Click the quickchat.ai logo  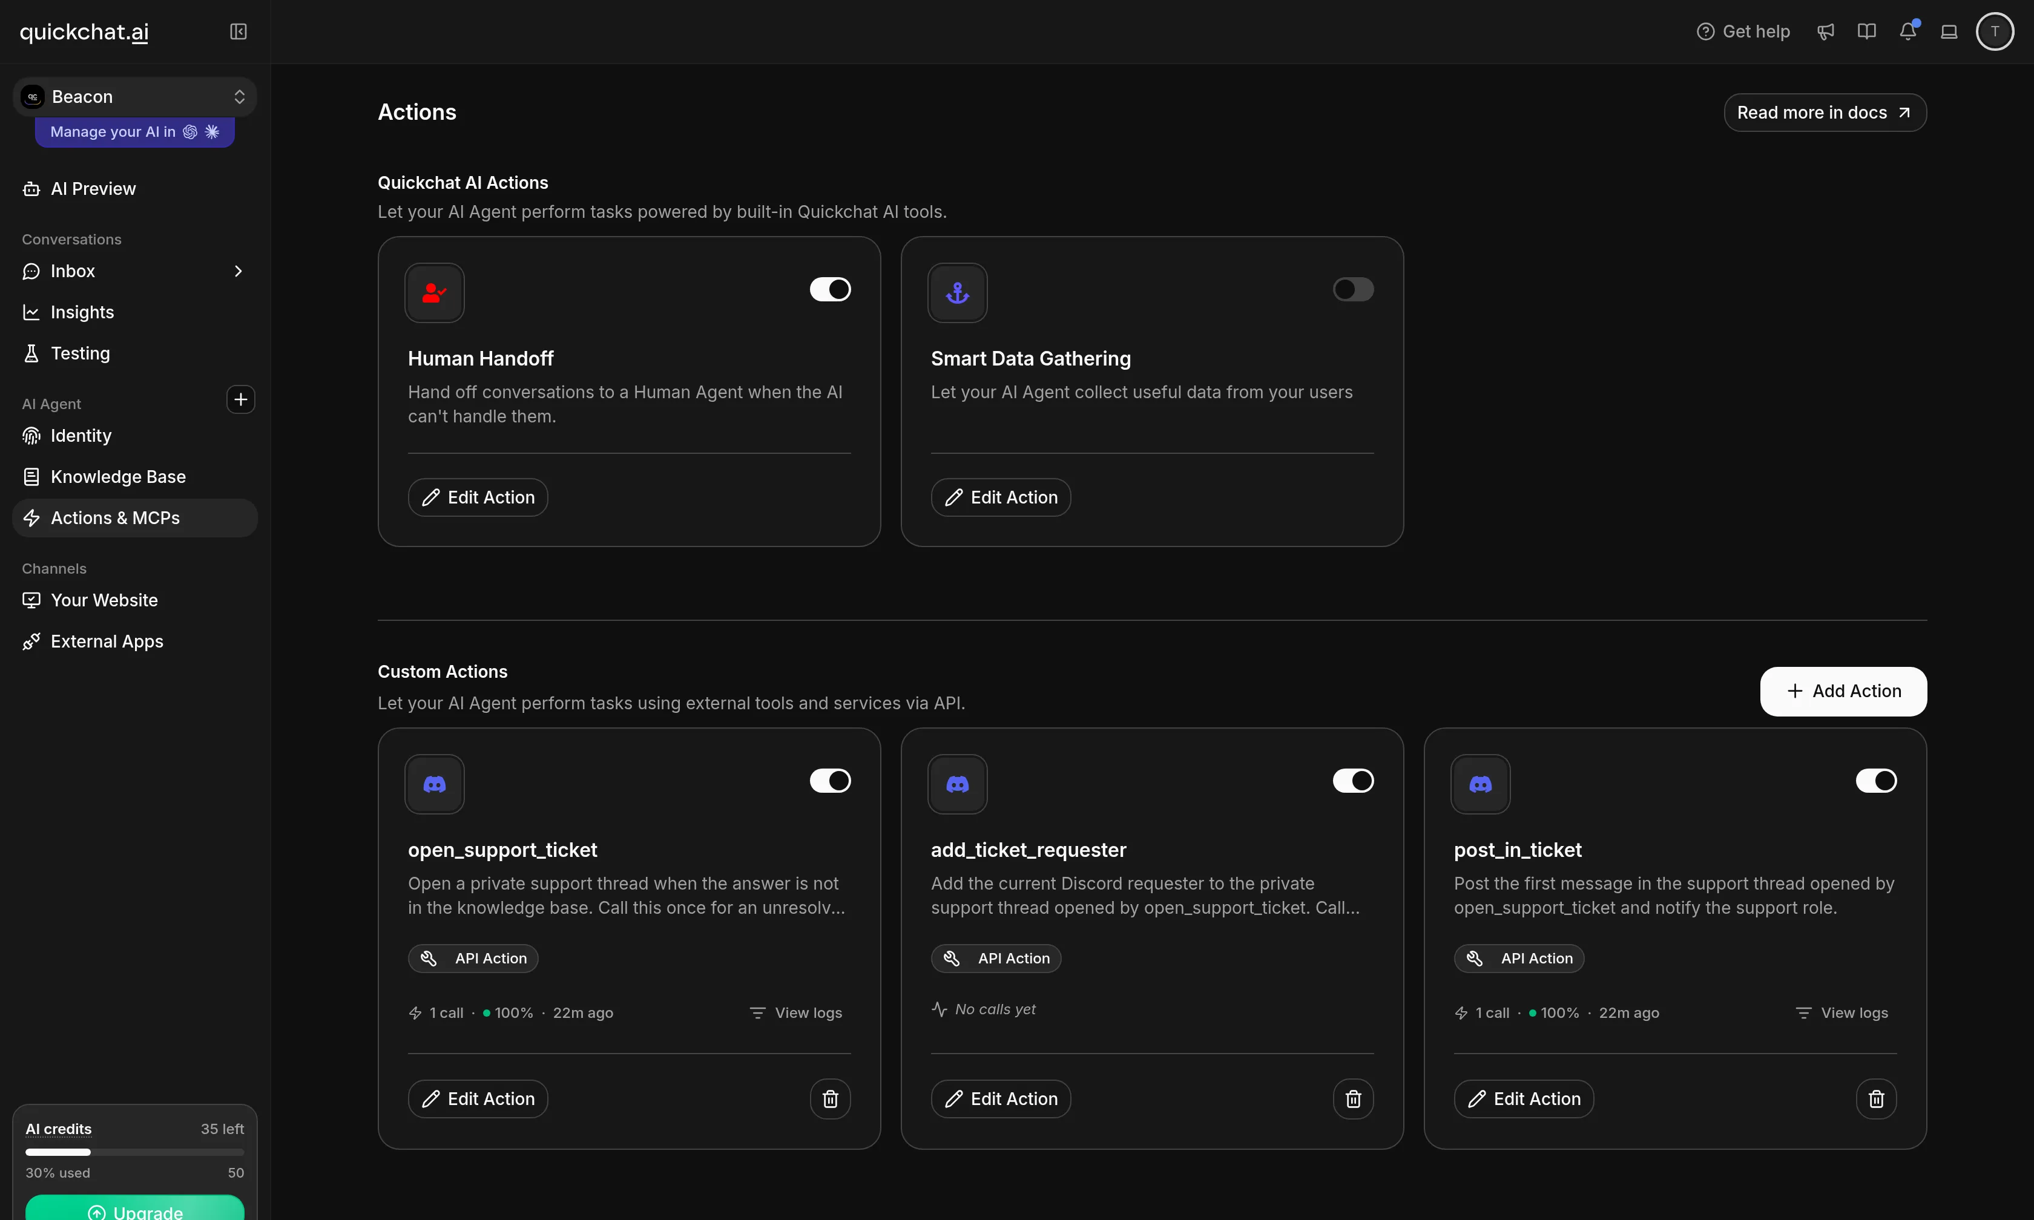[x=84, y=31]
